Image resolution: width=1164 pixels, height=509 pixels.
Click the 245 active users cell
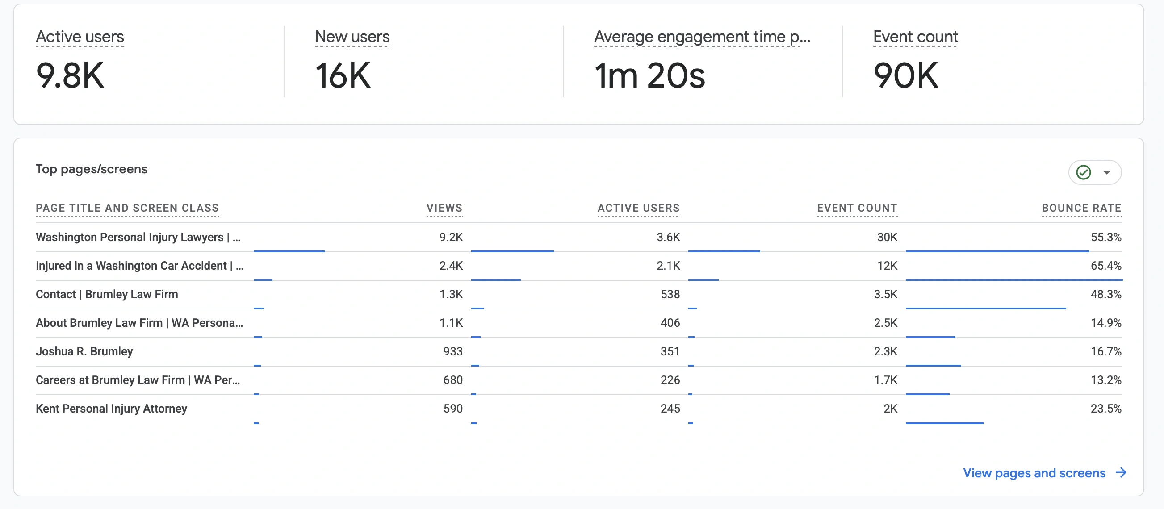670,408
